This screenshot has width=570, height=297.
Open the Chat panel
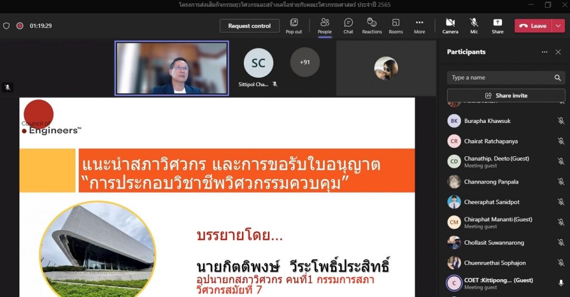pyautogui.click(x=348, y=26)
